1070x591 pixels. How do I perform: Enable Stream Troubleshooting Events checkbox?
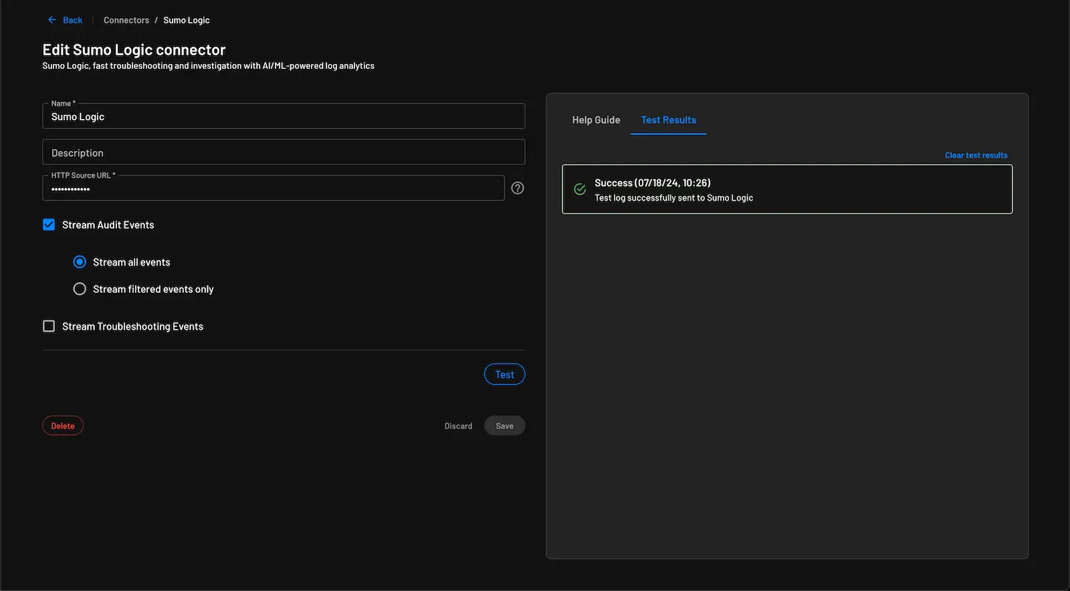49,326
